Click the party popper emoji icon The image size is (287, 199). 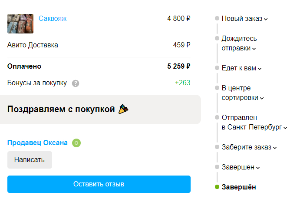coord(123,109)
